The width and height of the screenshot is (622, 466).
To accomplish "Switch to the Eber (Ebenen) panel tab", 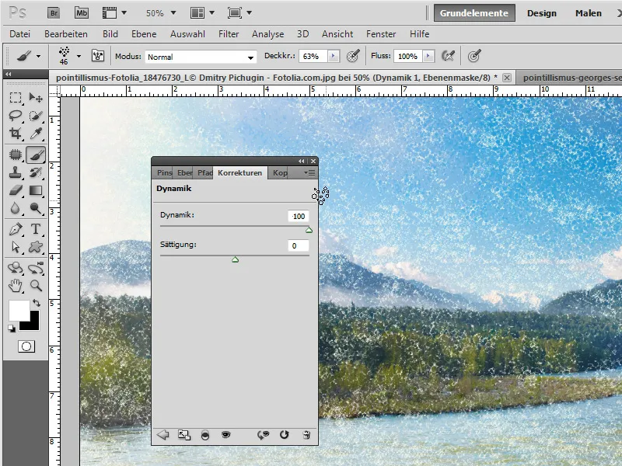I will (x=184, y=173).
